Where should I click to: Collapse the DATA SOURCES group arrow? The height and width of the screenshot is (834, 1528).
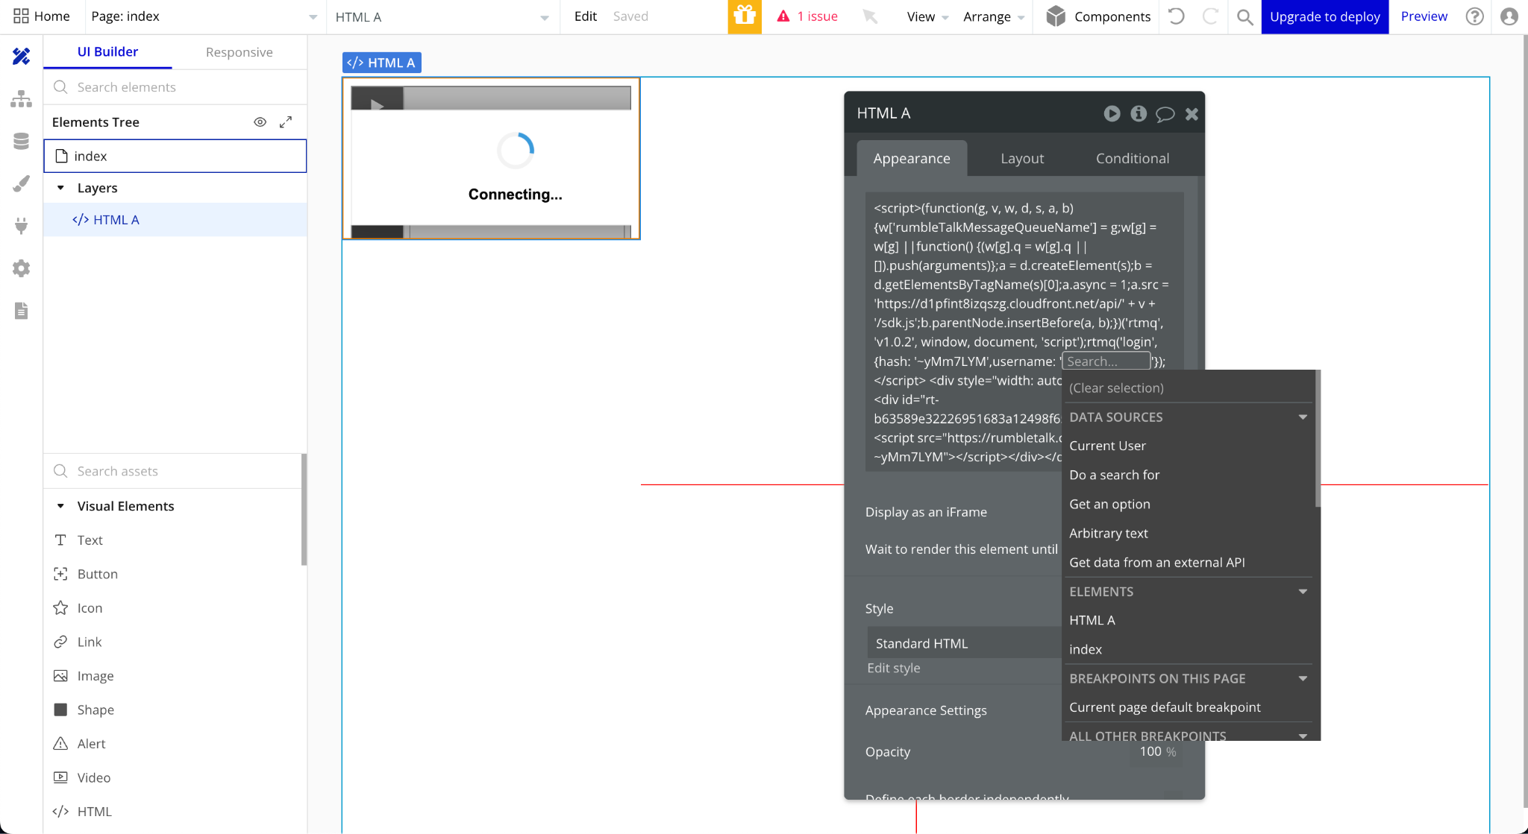point(1303,417)
